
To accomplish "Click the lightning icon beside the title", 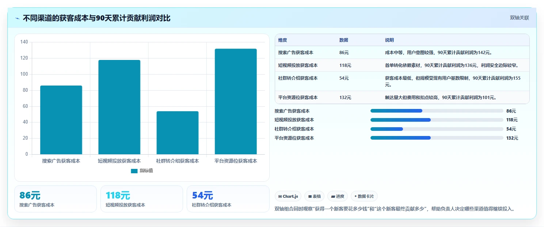I will [17, 18].
